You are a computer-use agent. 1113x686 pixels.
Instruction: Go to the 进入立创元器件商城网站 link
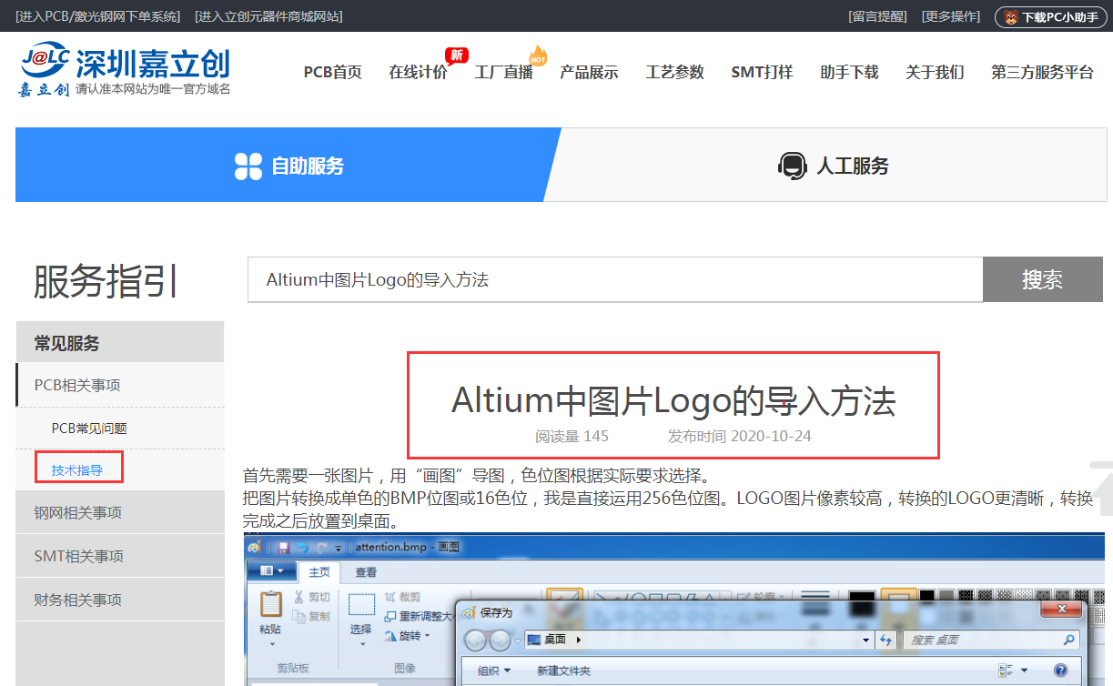[268, 16]
